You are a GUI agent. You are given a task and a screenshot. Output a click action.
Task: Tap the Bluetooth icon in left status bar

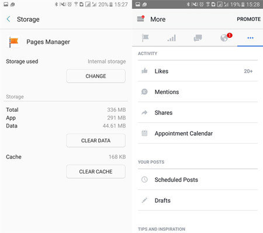[x=56, y=4]
